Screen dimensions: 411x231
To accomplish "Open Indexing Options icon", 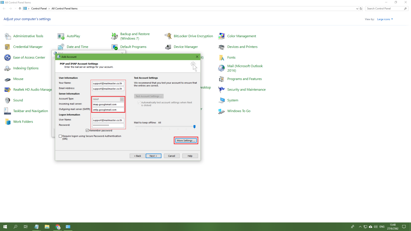I will [x=8, y=68].
